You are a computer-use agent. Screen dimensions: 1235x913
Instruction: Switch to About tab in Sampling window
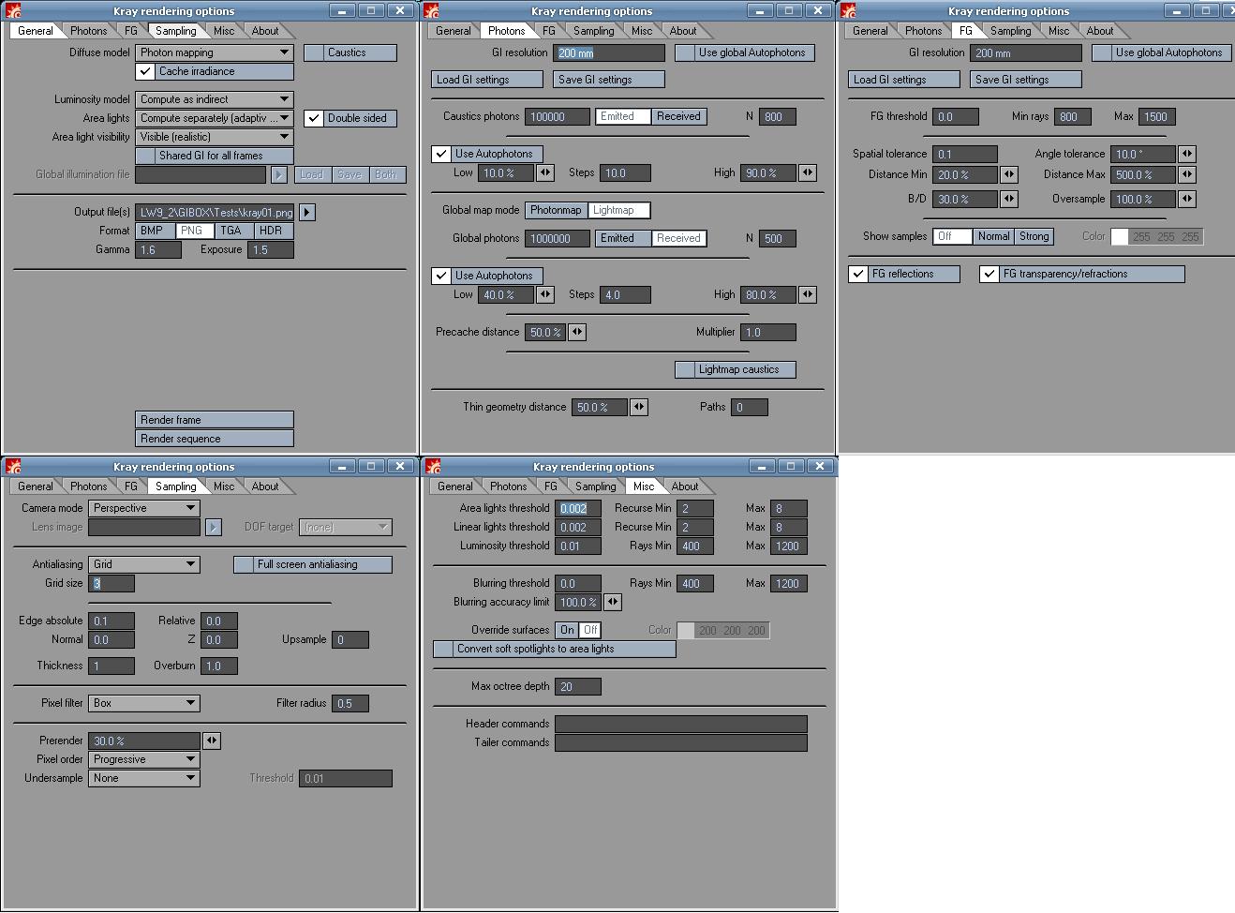click(265, 486)
